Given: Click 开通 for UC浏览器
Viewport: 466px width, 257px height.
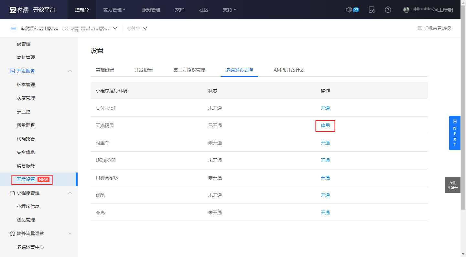Looking at the screenshot, I should [x=325, y=160].
